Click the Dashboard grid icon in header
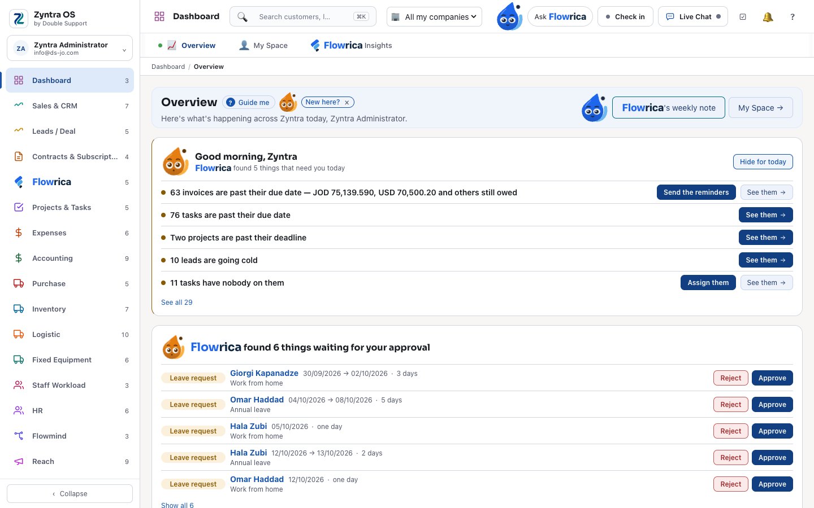 point(159,16)
